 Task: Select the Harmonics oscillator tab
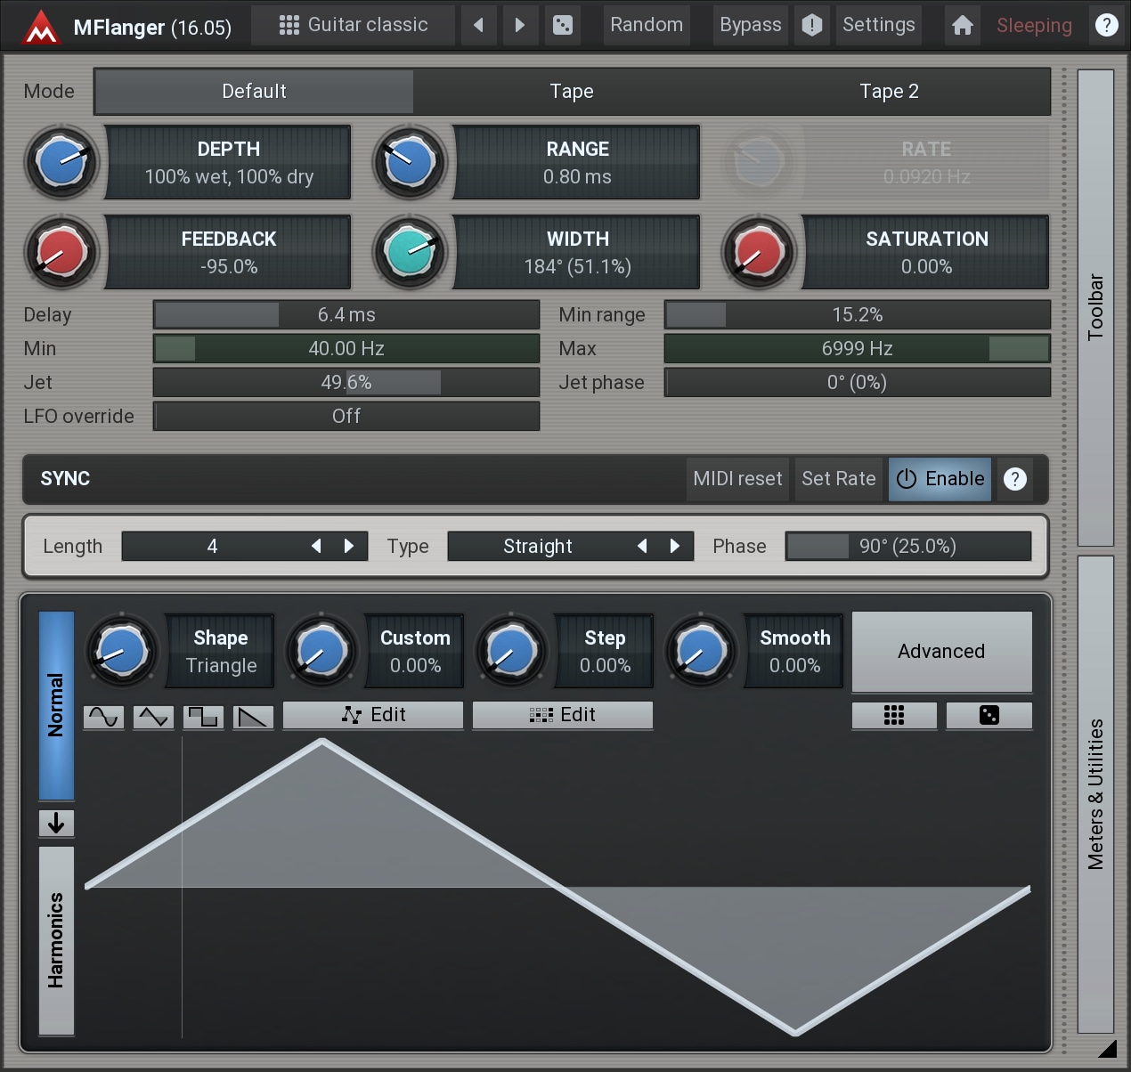(56, 940)
